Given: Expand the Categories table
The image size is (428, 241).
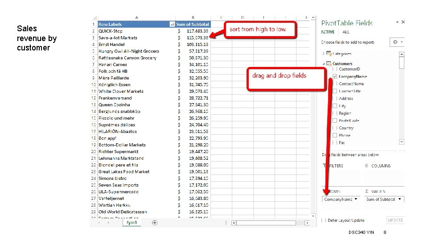Looking at the screenshot, I should coord(324,54).
